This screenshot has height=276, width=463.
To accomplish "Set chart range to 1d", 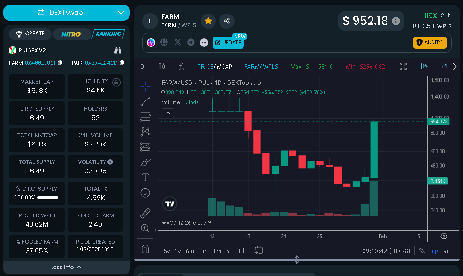I will [241, 251].
